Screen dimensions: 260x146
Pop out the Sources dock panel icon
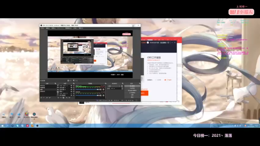point(74,83)
